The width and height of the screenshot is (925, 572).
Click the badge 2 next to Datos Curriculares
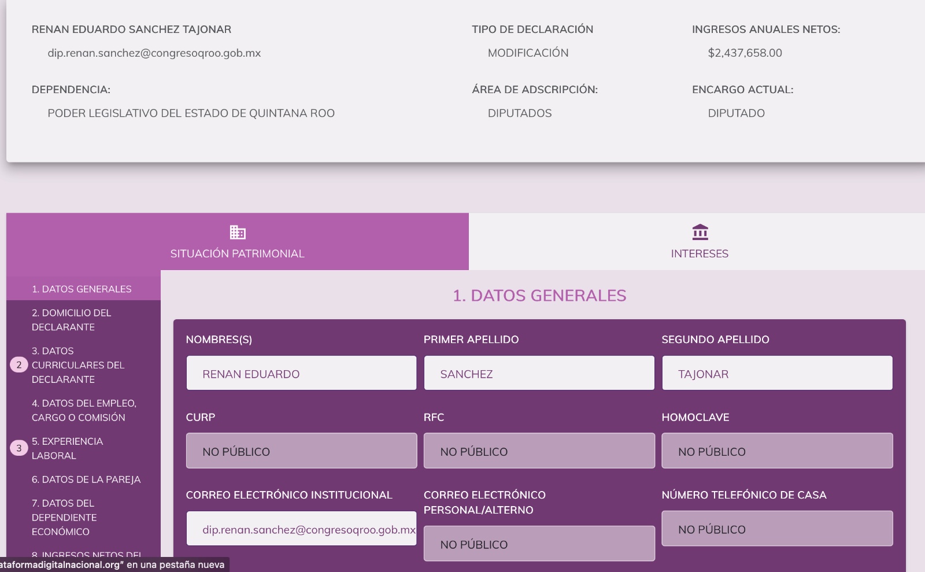click(x=19, y=365)
